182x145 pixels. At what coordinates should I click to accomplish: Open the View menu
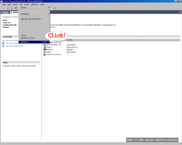15,5
